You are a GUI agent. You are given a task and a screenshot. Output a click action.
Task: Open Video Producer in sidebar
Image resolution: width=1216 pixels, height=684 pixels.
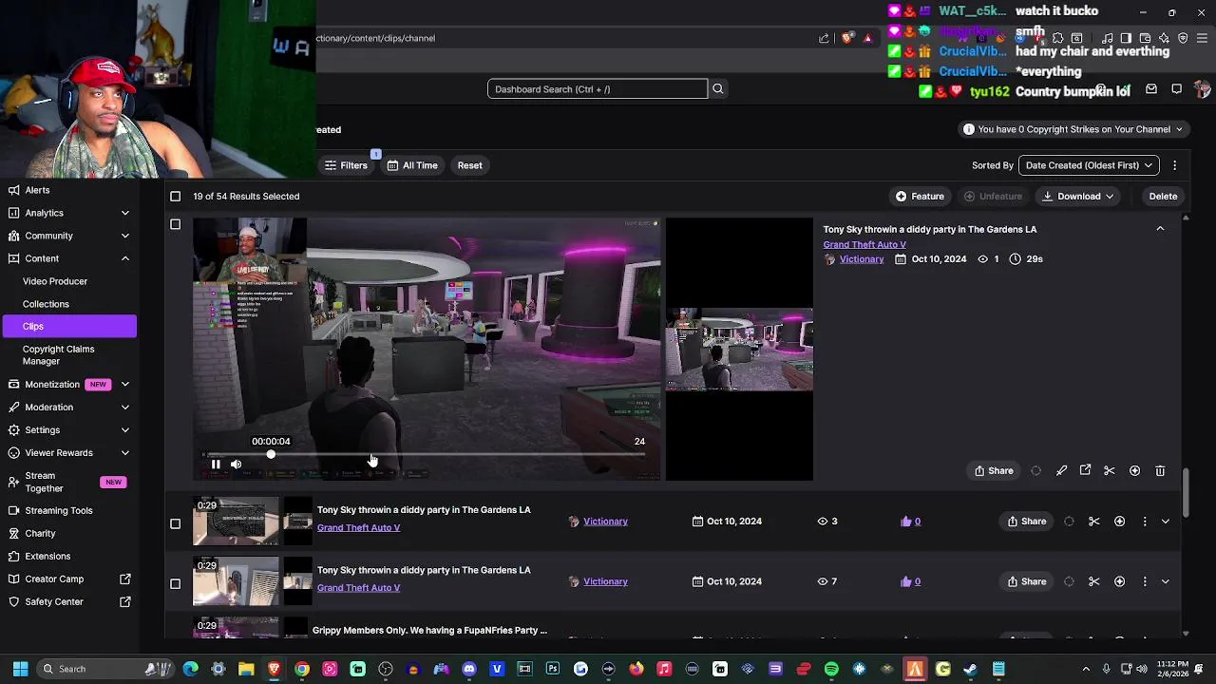pyautogui.click(x=55, y=281)
